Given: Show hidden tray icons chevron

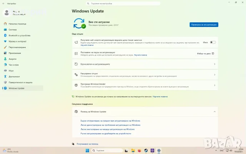Looking at the screenshot, I should tap(216, 151).
